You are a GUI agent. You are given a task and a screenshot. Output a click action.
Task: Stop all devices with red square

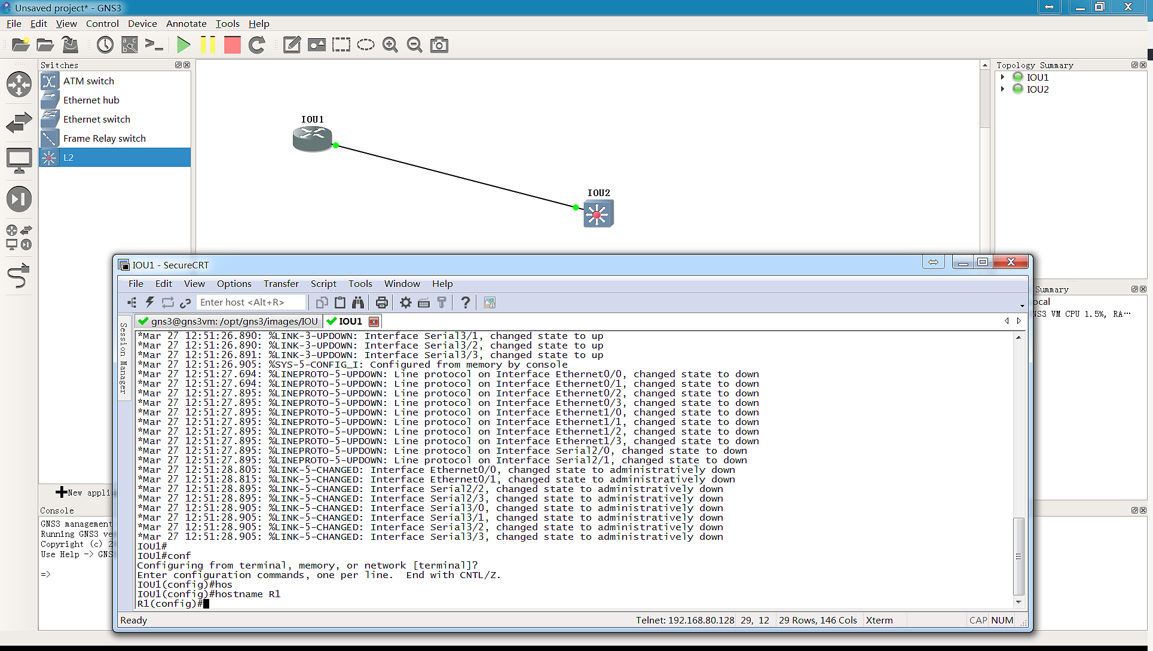pos(233,45)
